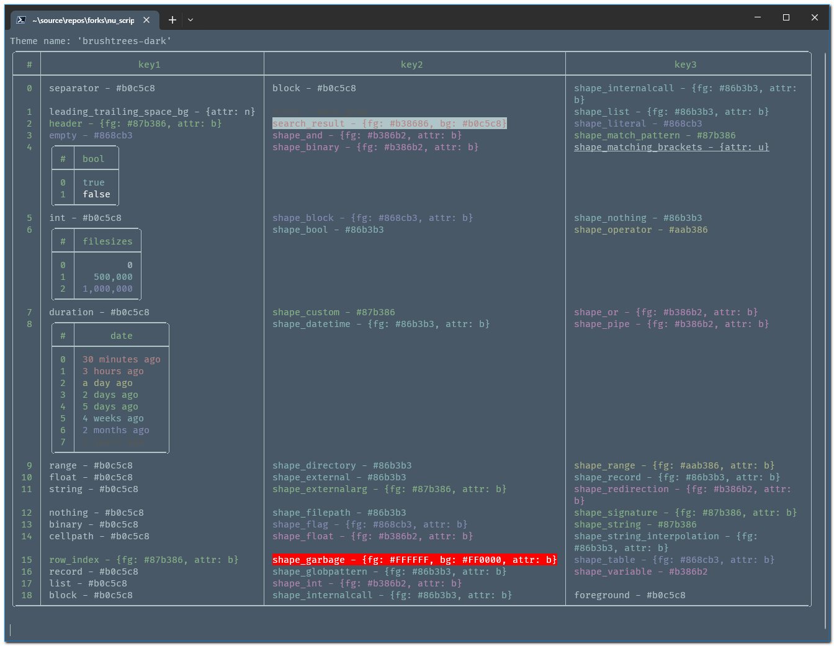Image resolution: width=834 pixels, height=646 pixels.
Task: Close the nu_scripts terminal tab
Action: (146, 20)
